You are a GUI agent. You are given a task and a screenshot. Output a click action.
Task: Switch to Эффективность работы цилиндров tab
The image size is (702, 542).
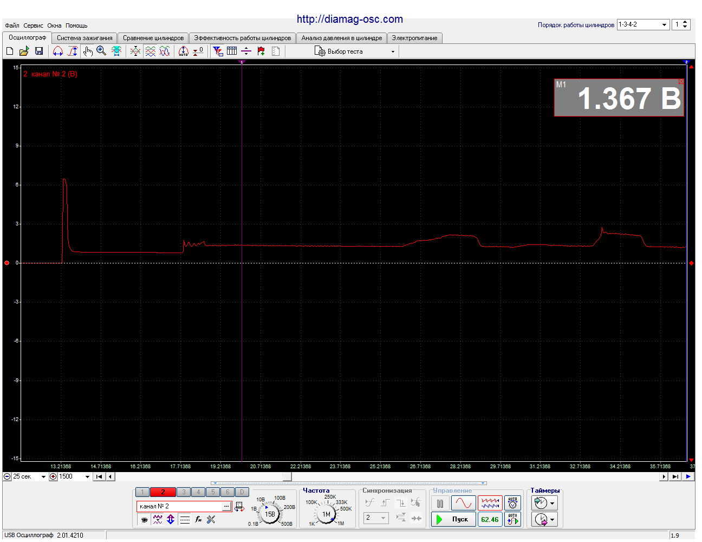click(243, 38)
